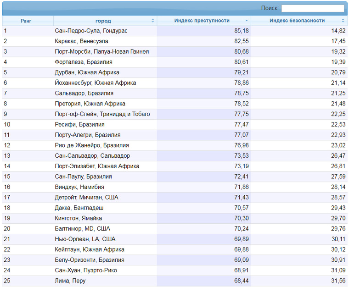Click safety index value 17,45
349x287 pixels.
338,41
